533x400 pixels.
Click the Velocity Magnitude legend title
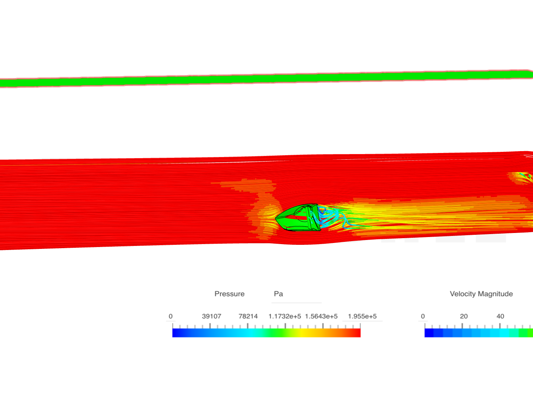coord(481,294)
